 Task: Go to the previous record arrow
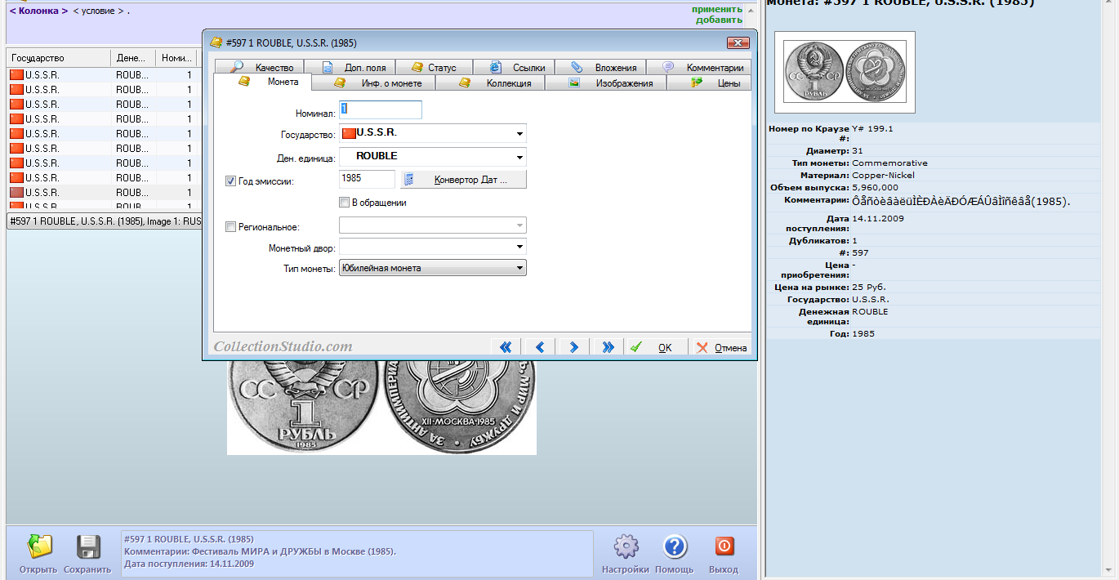pos(539,347)
